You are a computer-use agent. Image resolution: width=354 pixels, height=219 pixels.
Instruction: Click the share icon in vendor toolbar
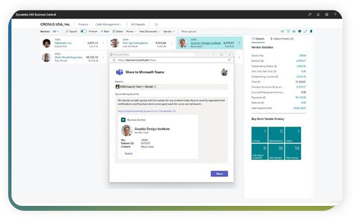[282, 32]
